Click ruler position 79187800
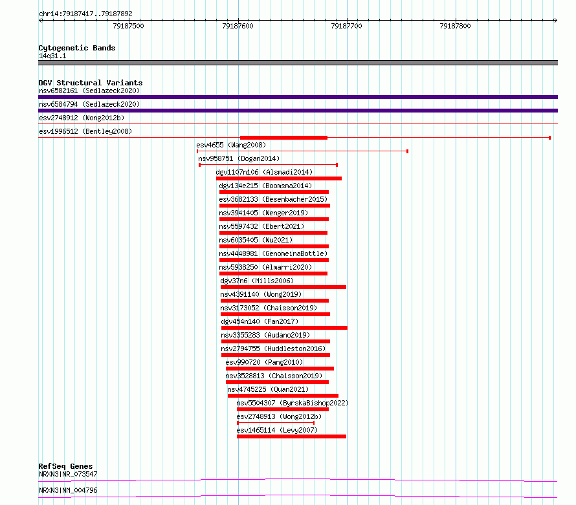576x505 pixels. tap(455, 26)
